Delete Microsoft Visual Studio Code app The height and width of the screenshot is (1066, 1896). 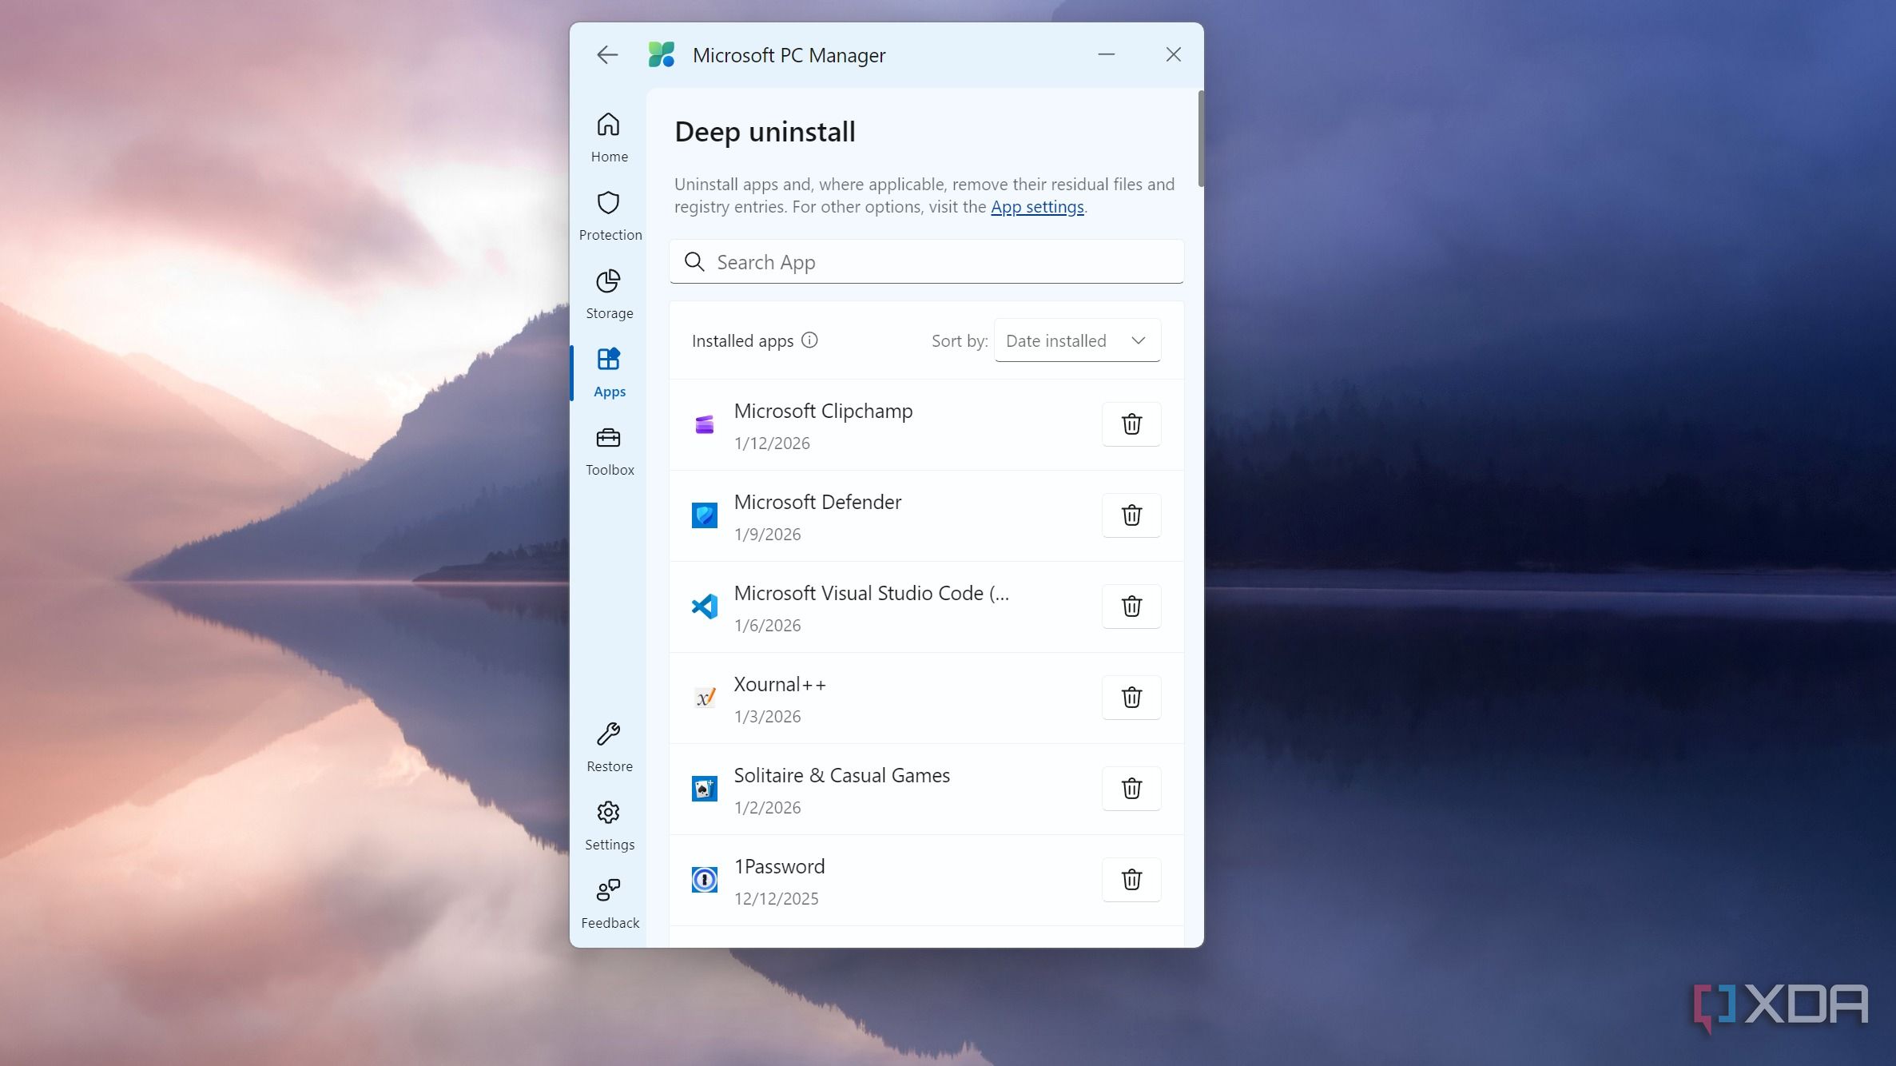pos(1131,607)
